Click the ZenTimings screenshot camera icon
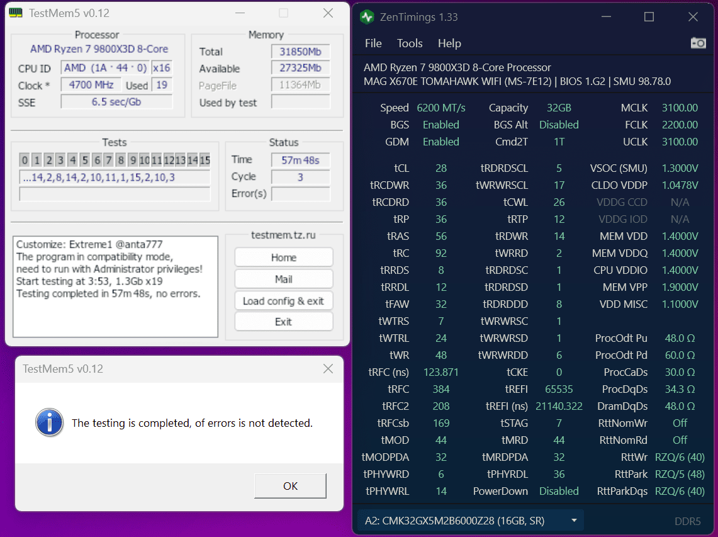 point(698,43)
